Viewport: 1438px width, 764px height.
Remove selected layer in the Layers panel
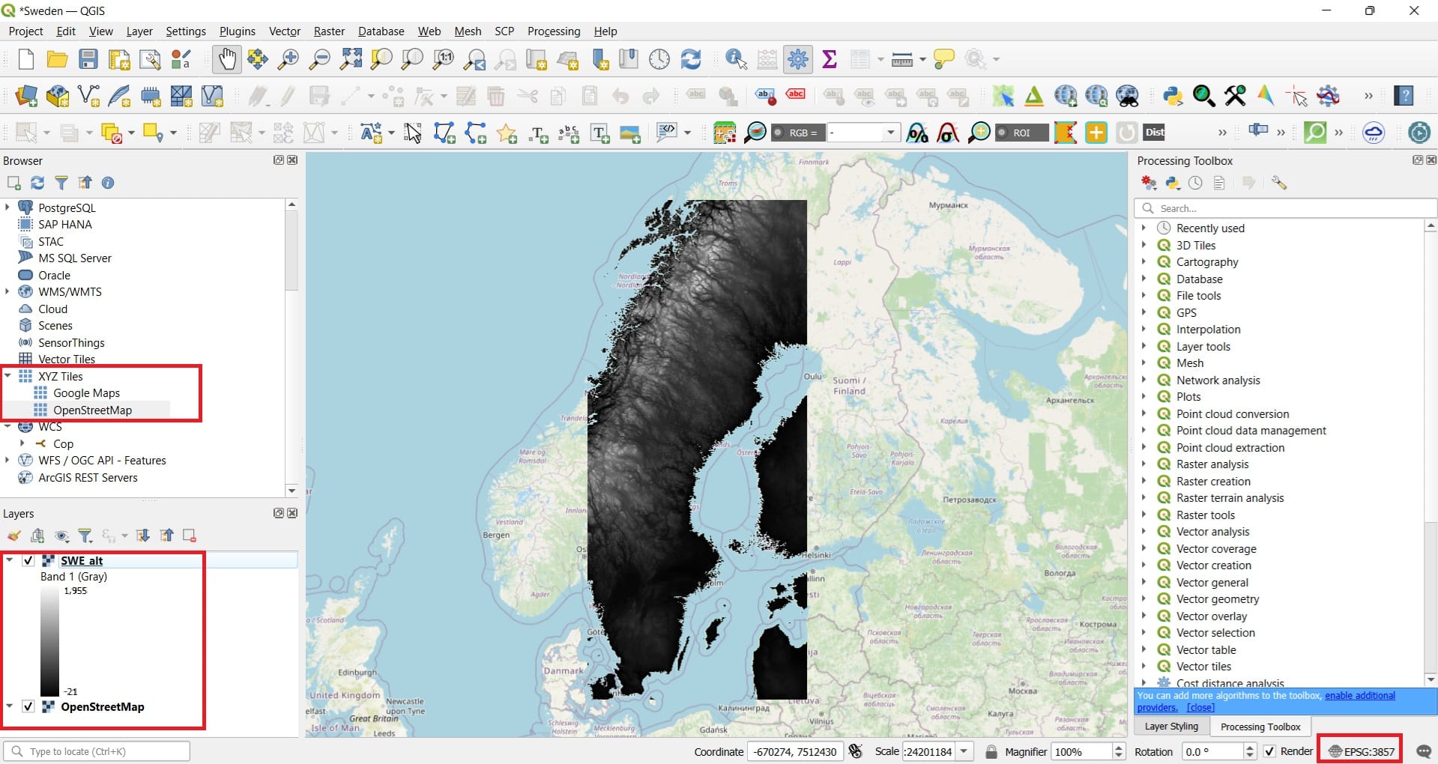190,536
